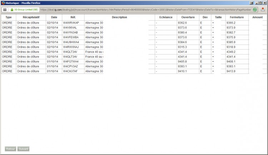Click opening price 9380.4

click(182, 32)
